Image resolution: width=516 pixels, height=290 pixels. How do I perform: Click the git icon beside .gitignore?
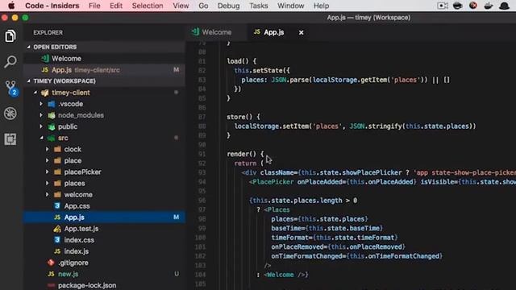point(51,263)
